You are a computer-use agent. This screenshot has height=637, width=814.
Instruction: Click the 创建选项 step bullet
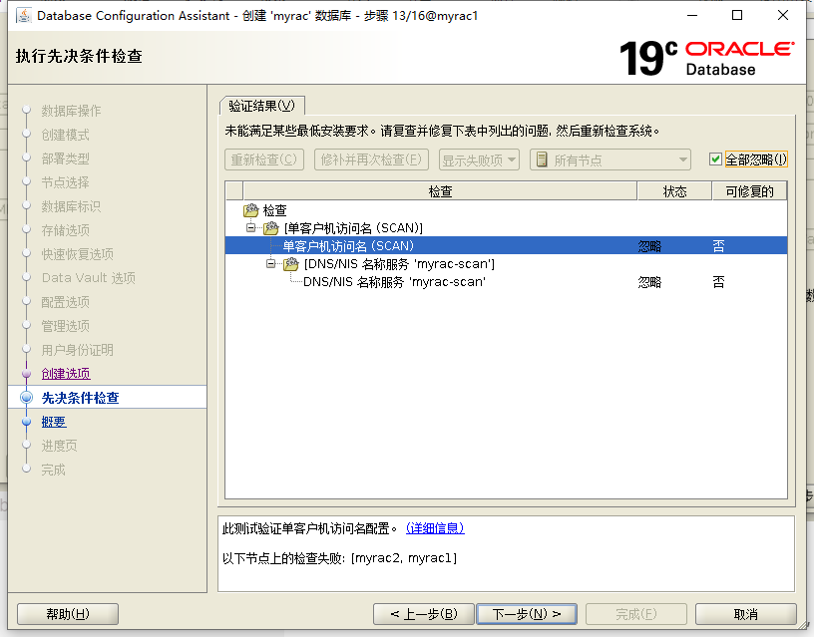(x=27, y=374)
